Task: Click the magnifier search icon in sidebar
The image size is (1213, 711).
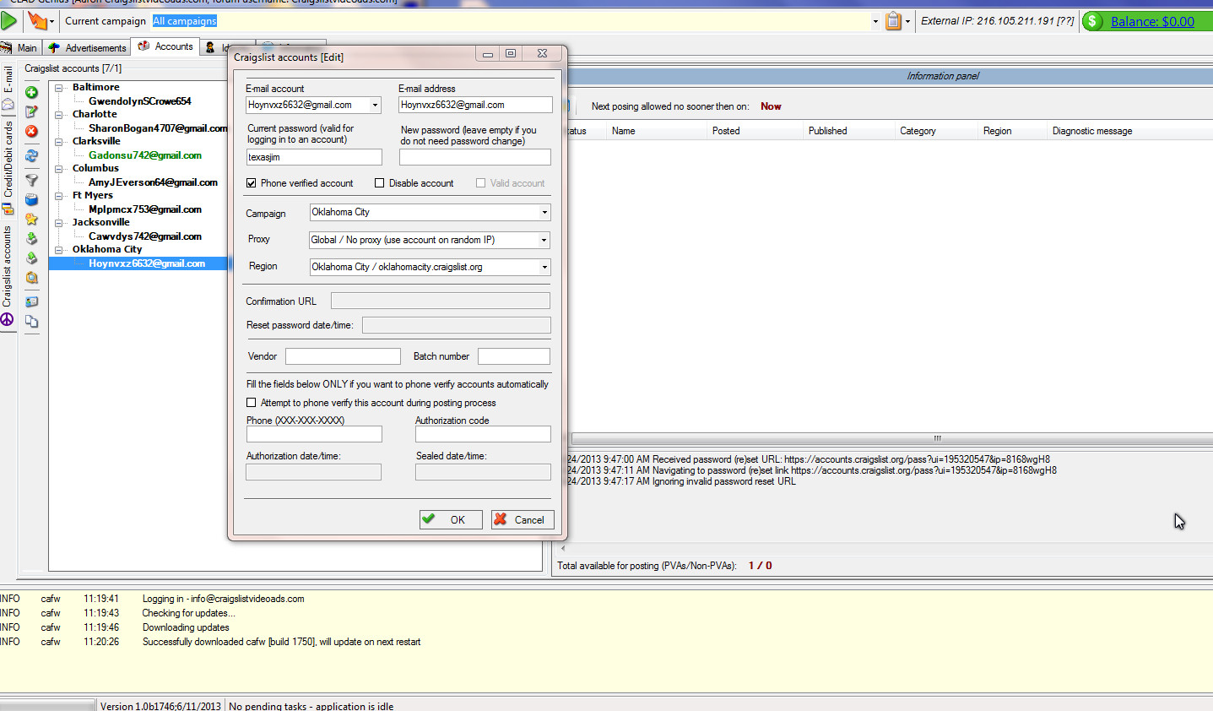Action: click(x=31, y=277)
